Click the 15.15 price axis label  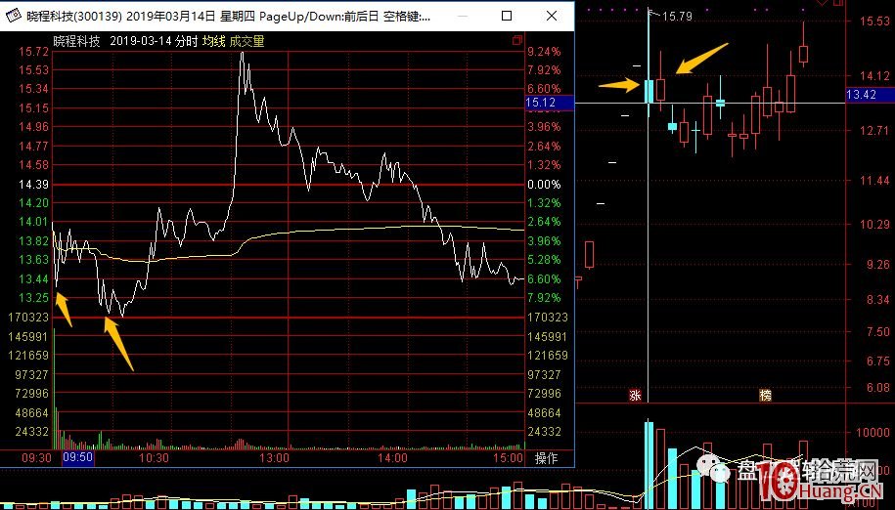coord(33,108)
